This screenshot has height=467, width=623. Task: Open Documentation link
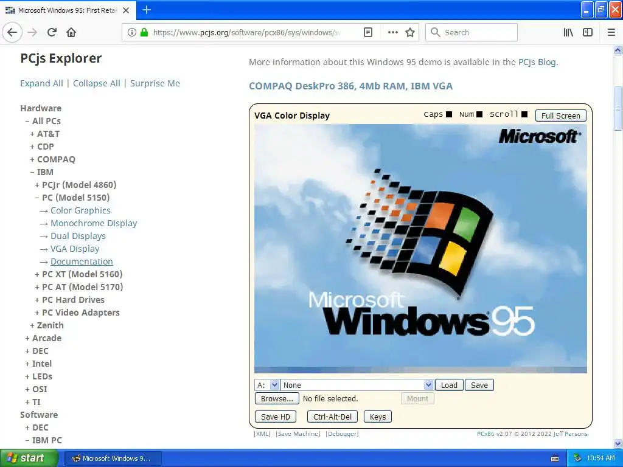82,261
